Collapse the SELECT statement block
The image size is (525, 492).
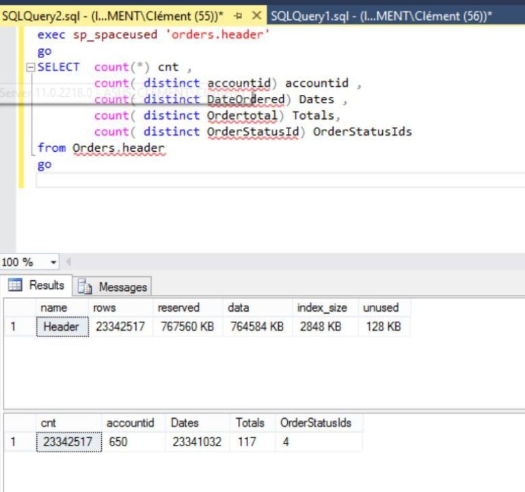[29, 68]
